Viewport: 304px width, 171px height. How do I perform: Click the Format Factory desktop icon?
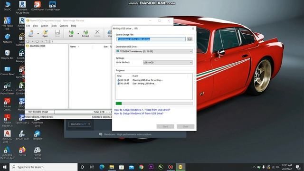coord(38,153)
